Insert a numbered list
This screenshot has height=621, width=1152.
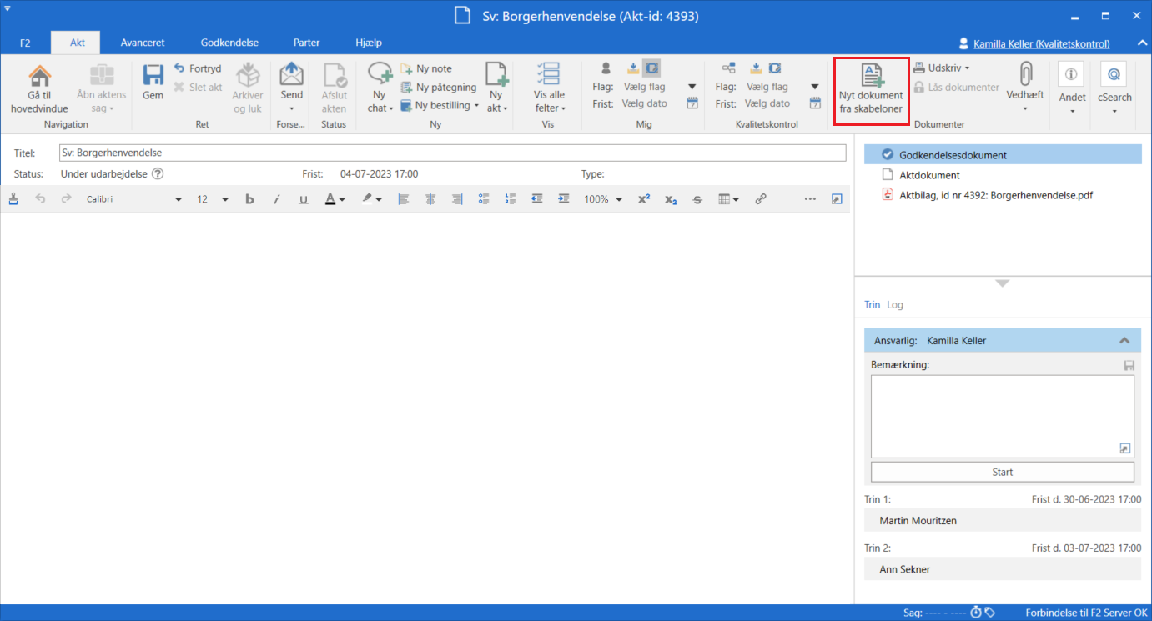tap(511, 199)
